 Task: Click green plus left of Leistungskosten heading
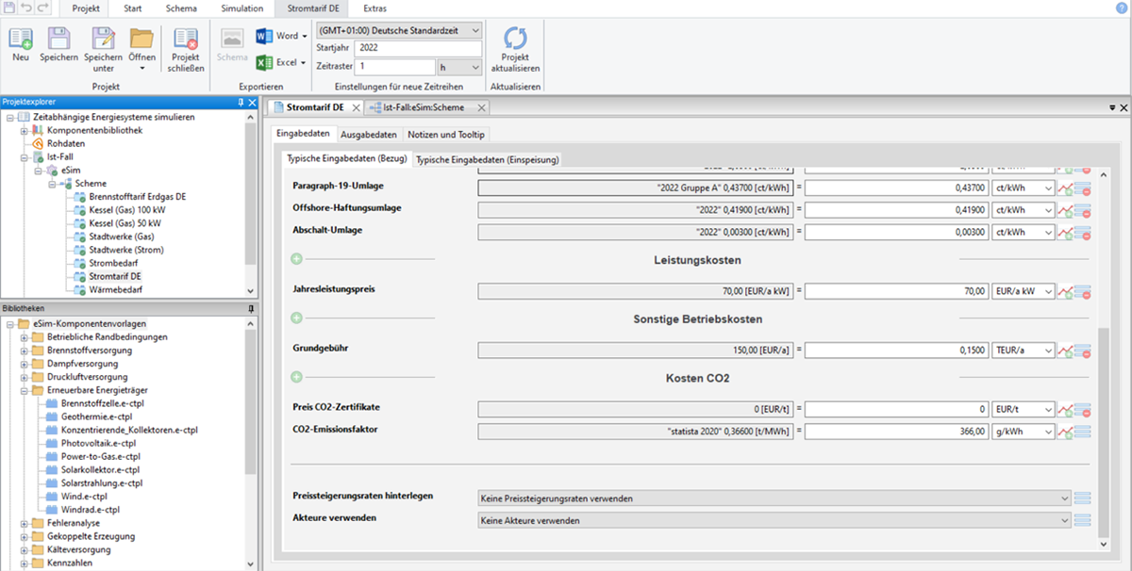pos(296,258)
